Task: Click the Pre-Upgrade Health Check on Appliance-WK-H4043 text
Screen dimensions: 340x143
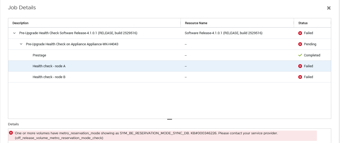Action: coord(72,44)
